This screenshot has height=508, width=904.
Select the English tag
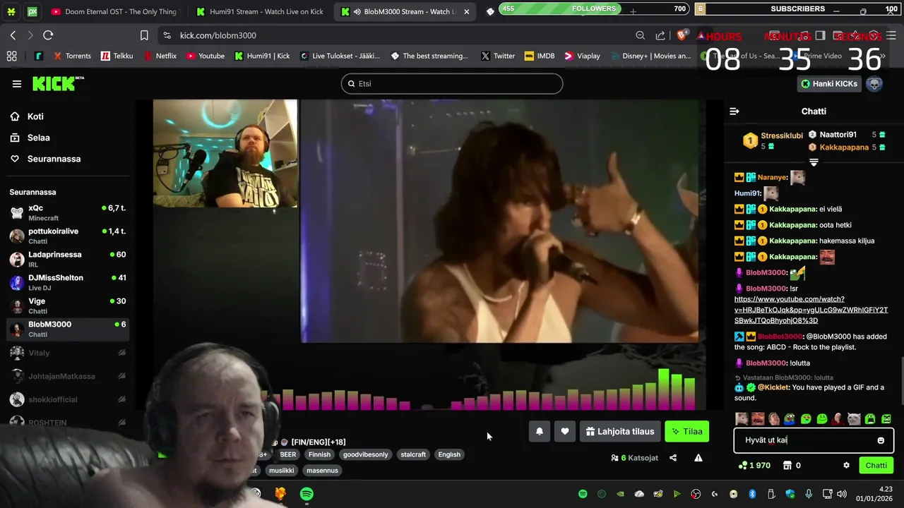(x=449, y=455)
